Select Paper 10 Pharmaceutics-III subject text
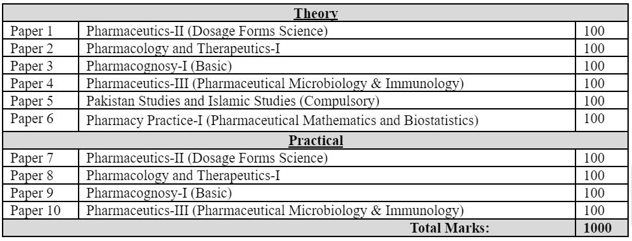 (275, 210)
